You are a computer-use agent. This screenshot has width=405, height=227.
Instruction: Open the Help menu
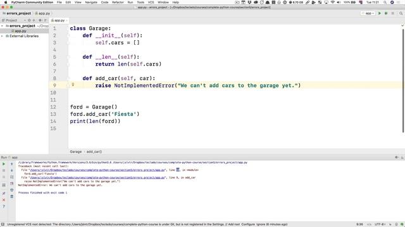(176, 3)
